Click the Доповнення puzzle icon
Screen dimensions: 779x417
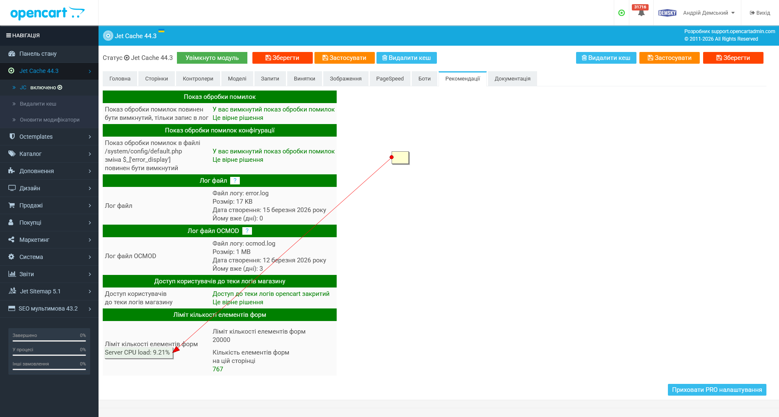coord(12,171)
